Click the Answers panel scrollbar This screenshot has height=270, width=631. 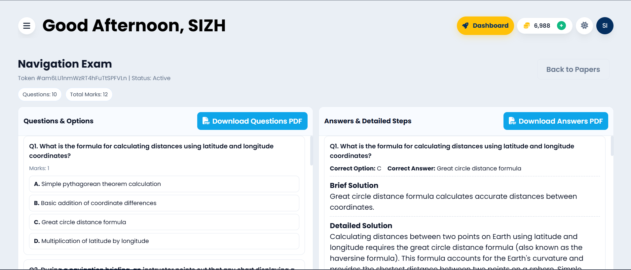(x=612, y=146)
